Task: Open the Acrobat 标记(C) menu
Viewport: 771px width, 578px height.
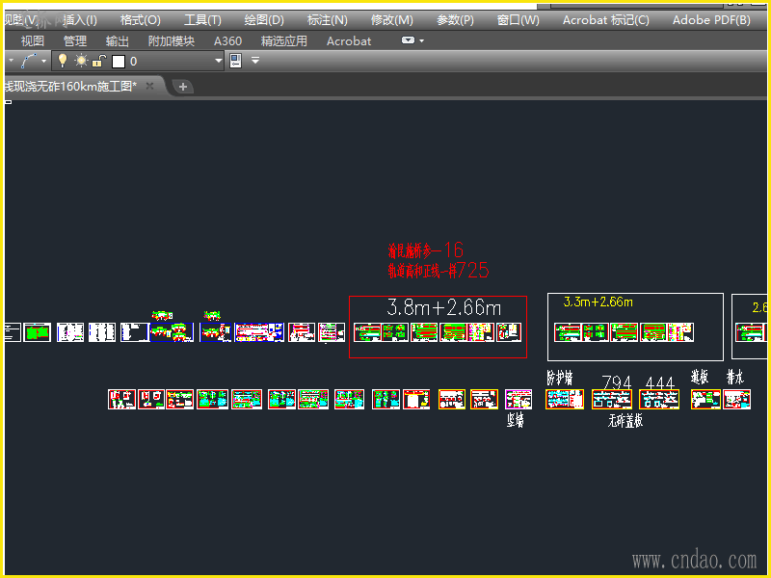Action: 606,20
